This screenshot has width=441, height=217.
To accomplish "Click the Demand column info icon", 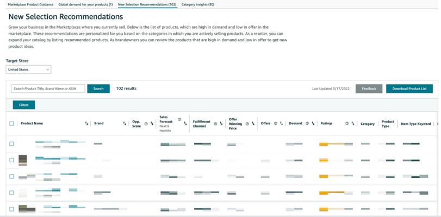I will (307, 124).
